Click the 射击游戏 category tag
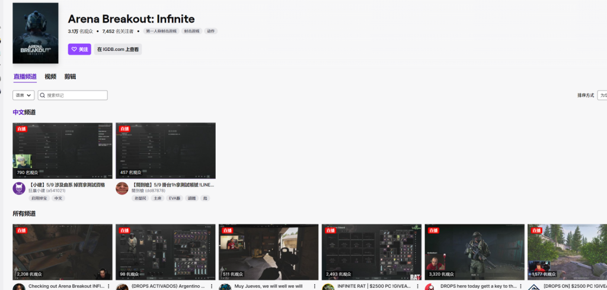The image size is (607, 290). coord(191,31)
